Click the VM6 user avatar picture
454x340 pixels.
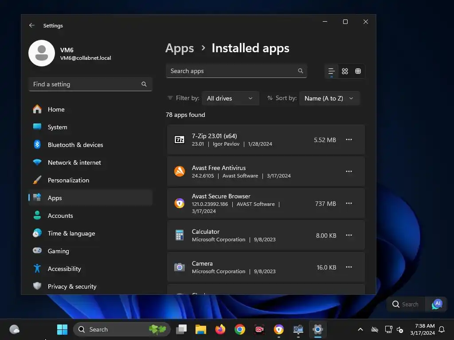pyautogui.click(x=42, y=53)
